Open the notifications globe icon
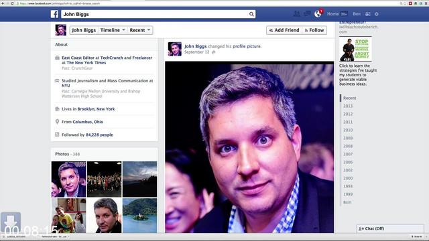 pyautogui.click(x=318, y=13)
